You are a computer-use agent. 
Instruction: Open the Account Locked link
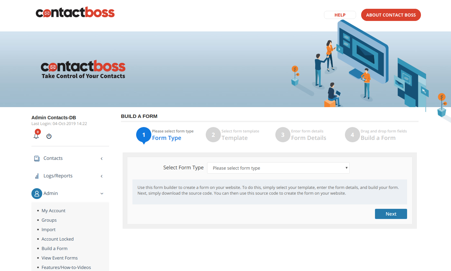[x=57, y=239]
